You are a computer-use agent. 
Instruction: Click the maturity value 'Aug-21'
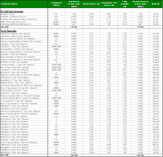156,96
